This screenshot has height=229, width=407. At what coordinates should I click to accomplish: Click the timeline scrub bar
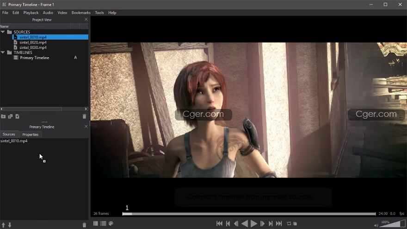(249, 214)
